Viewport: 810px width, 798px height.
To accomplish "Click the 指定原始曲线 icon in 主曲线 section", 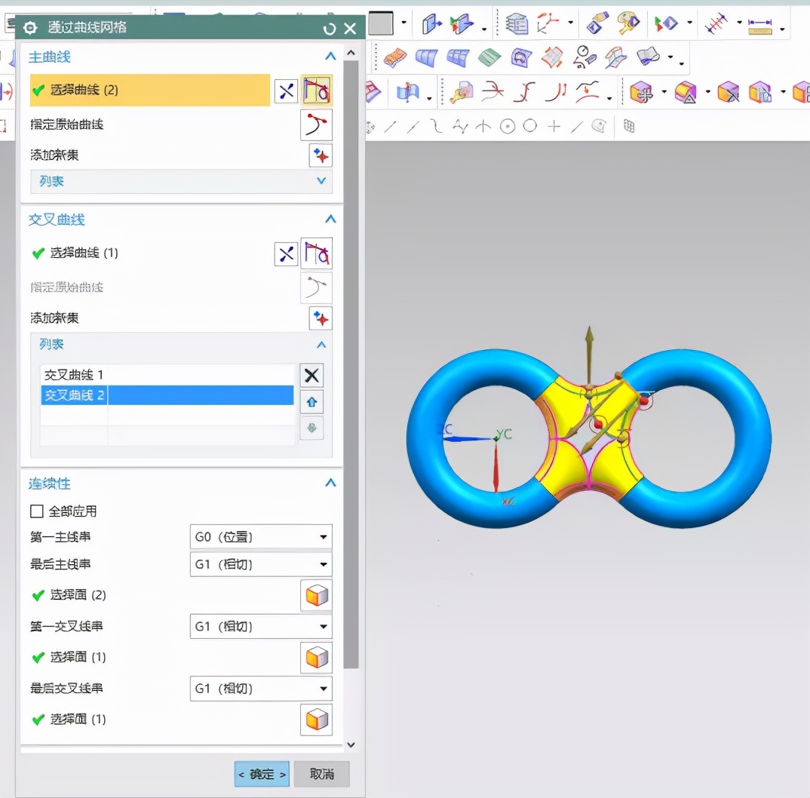I will click(317, 124).
